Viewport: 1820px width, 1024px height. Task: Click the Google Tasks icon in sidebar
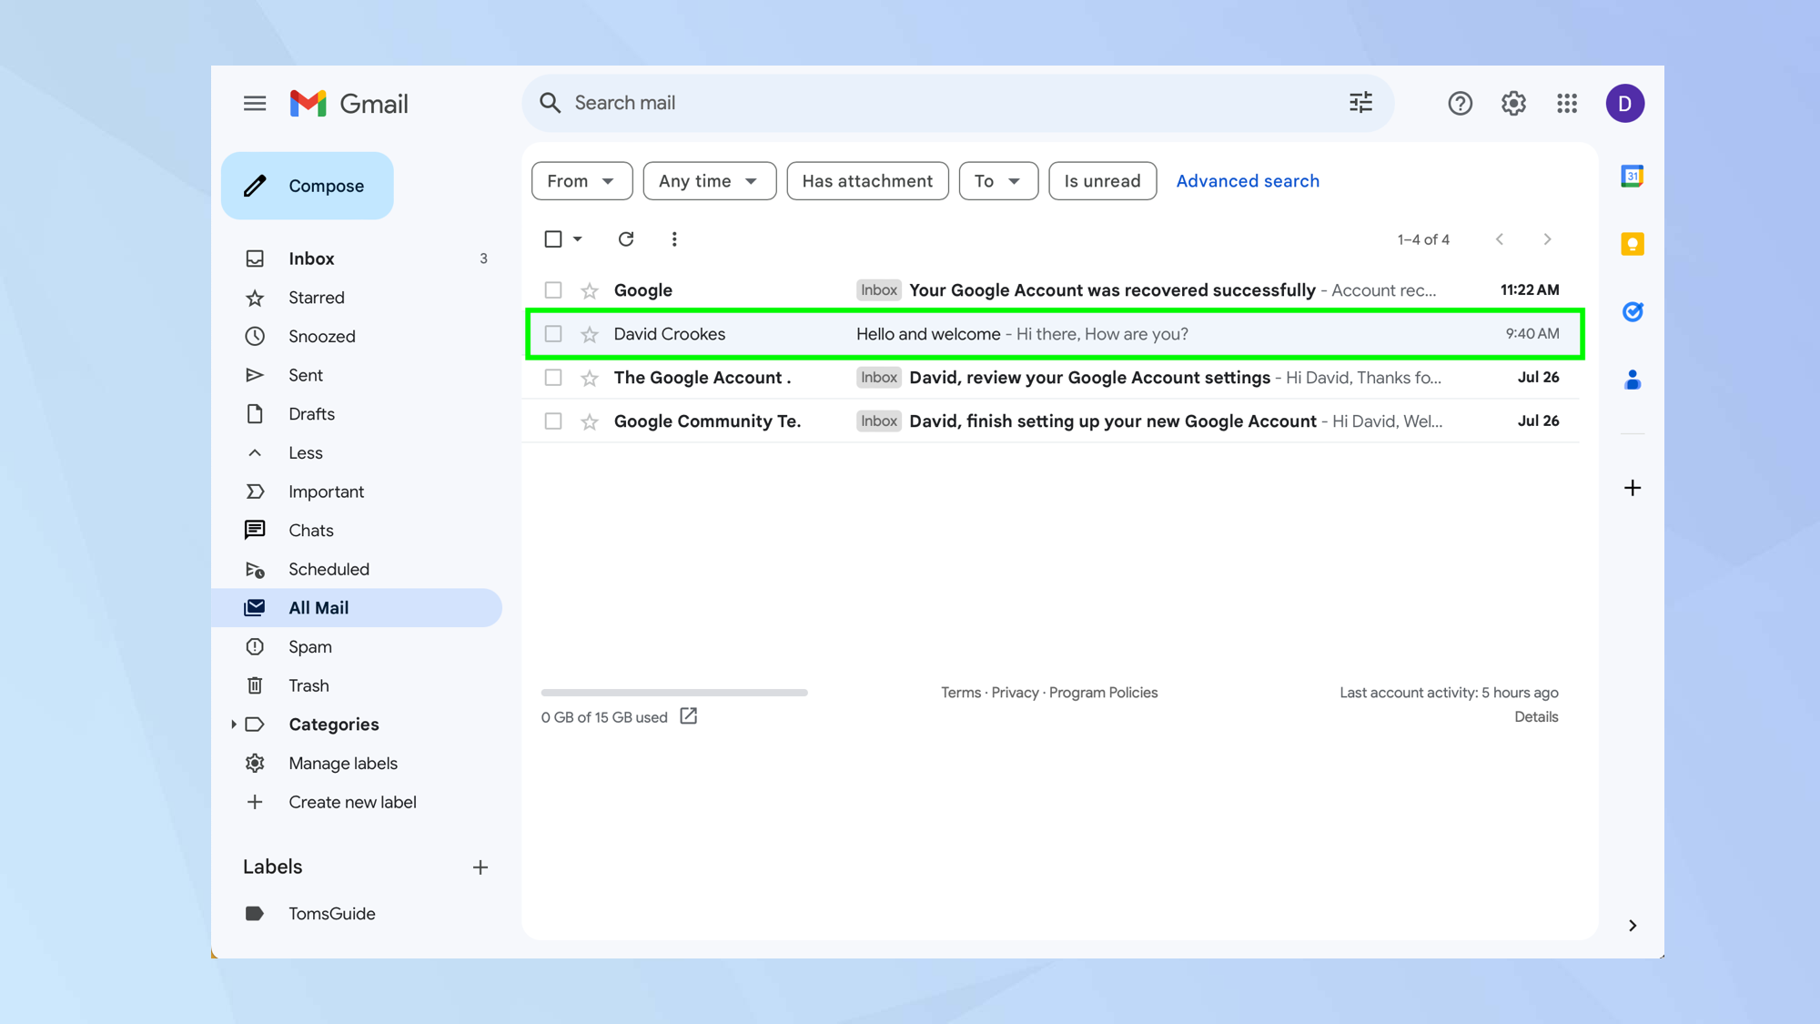pyautogui.click(x=1633, y=312)
